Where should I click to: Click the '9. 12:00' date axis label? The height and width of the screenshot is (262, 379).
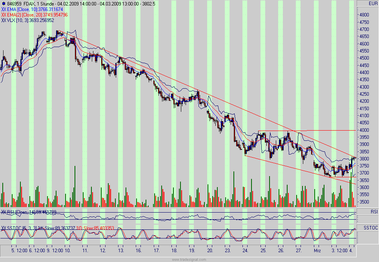[55, 250]
